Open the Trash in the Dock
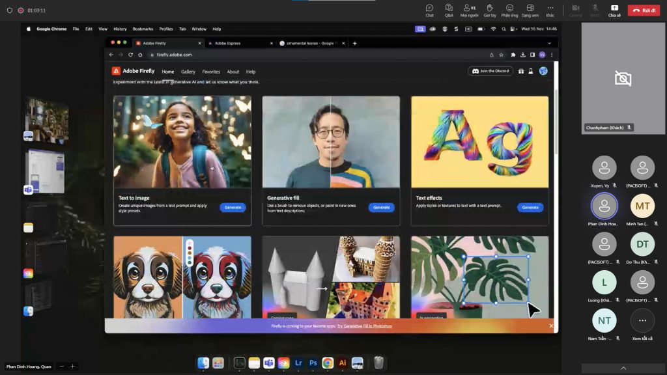 coord(378,363)
